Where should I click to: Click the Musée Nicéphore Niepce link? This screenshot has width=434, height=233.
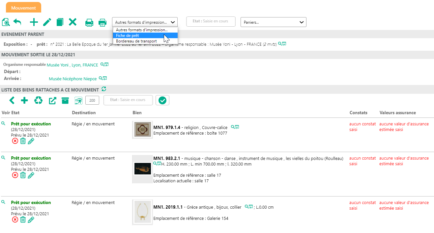coord(73,79)
